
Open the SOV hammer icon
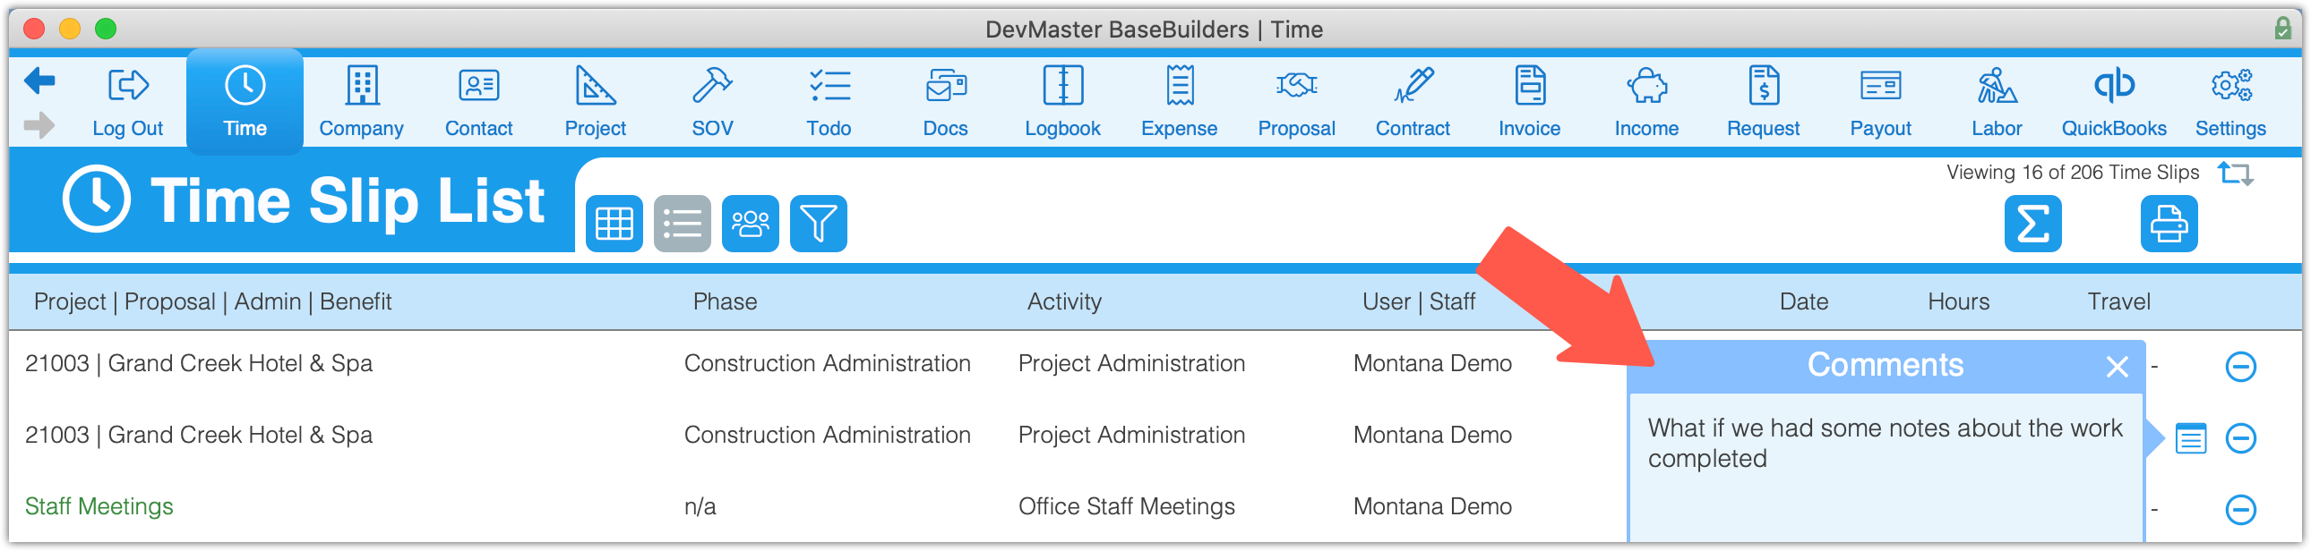(x=712, y=86)
